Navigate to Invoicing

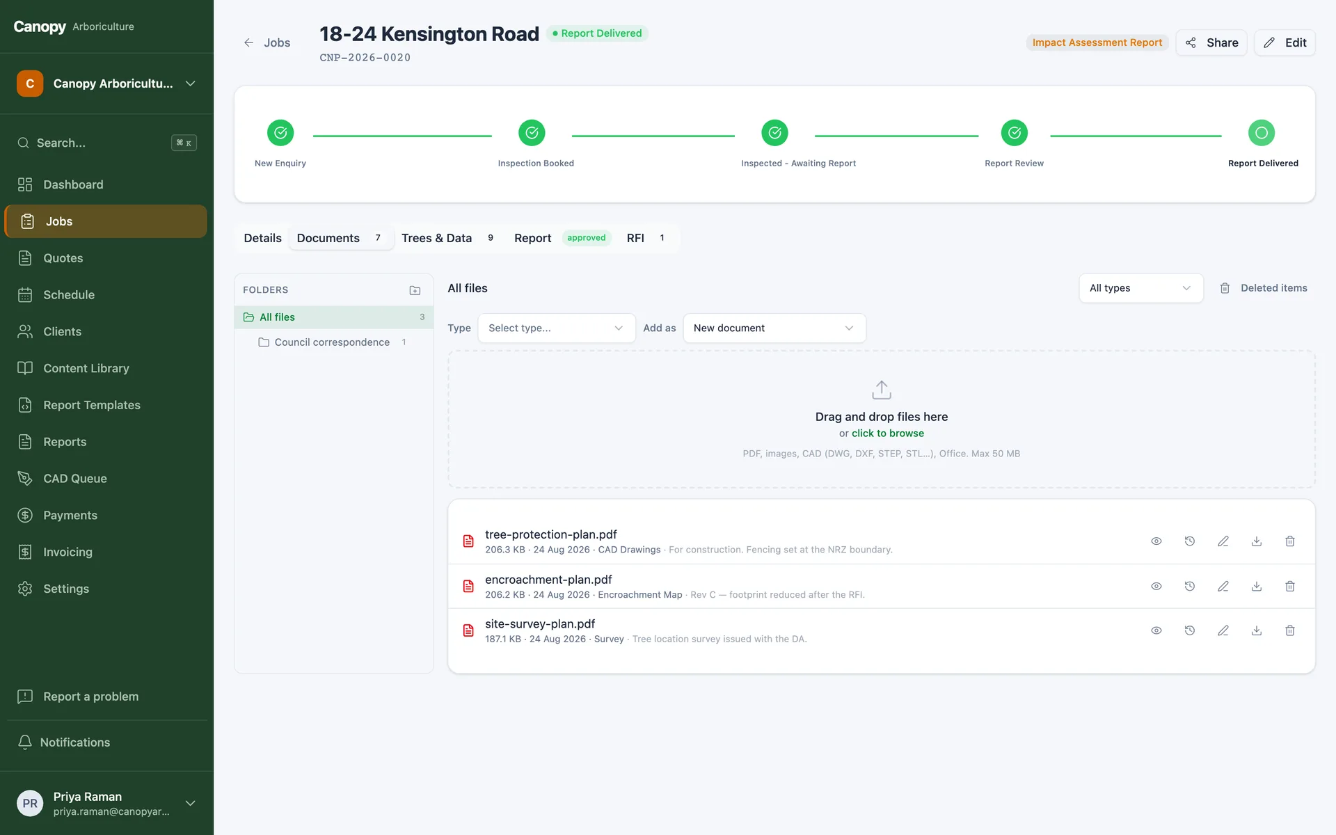(x=106, y=552)
